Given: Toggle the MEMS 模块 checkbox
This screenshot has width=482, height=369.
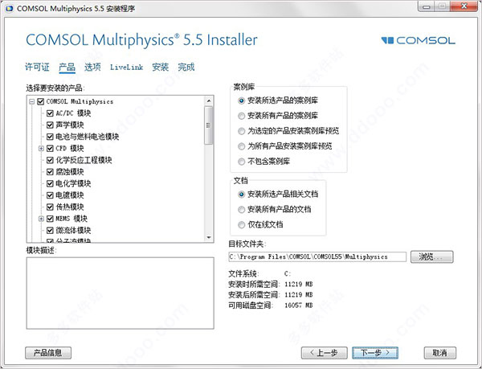Looking at the screenshot, I should (x=50, y=219).
